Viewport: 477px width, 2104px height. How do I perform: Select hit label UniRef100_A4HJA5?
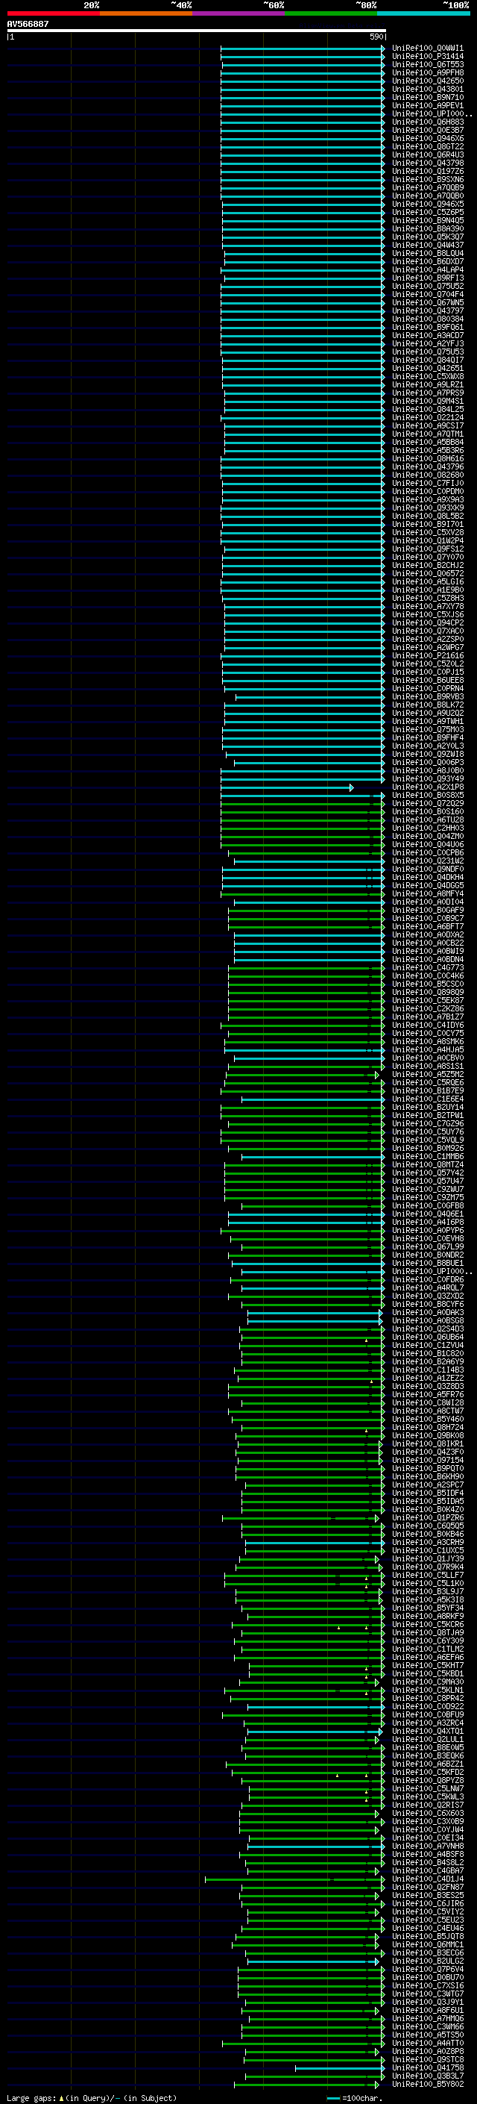pos(427,1049)
